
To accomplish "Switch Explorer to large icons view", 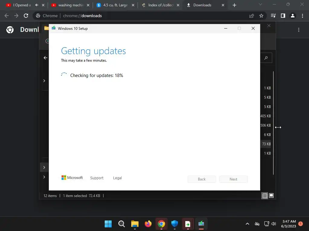I will (271, 196).
